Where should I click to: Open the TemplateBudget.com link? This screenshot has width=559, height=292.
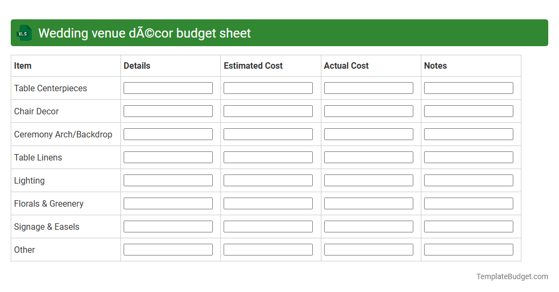[x=512, y=276]
